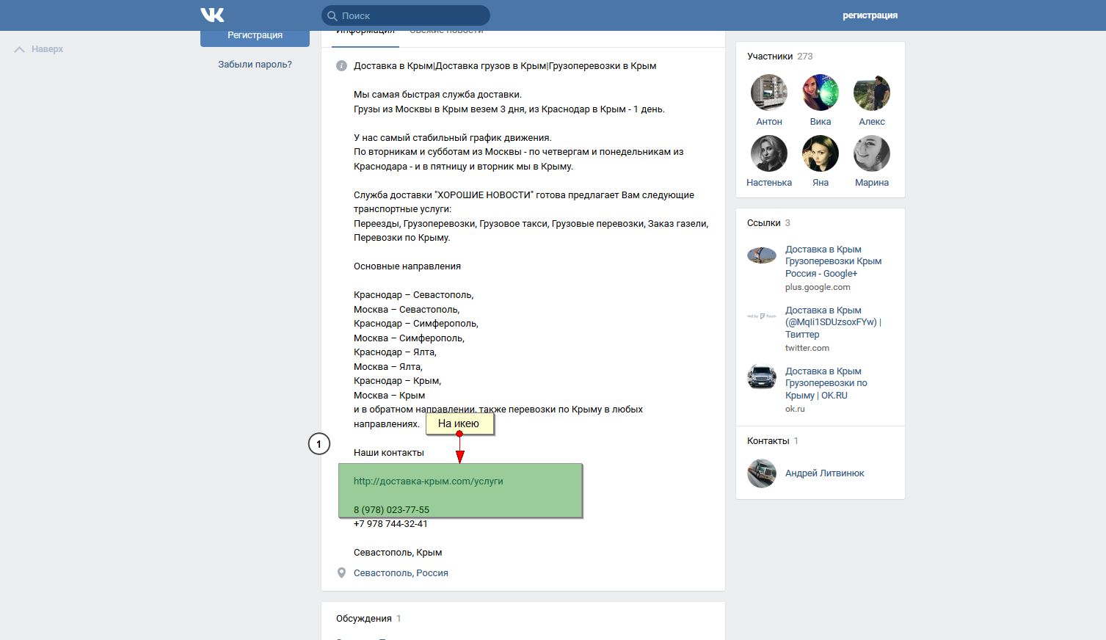Click the text Наши контакты
The image size is (1106, 640).
click(389, 453)
